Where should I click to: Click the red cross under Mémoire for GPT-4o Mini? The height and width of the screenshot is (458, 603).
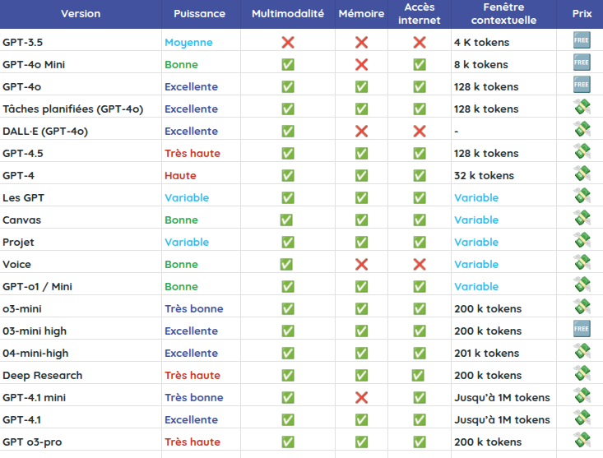point(361,65)
